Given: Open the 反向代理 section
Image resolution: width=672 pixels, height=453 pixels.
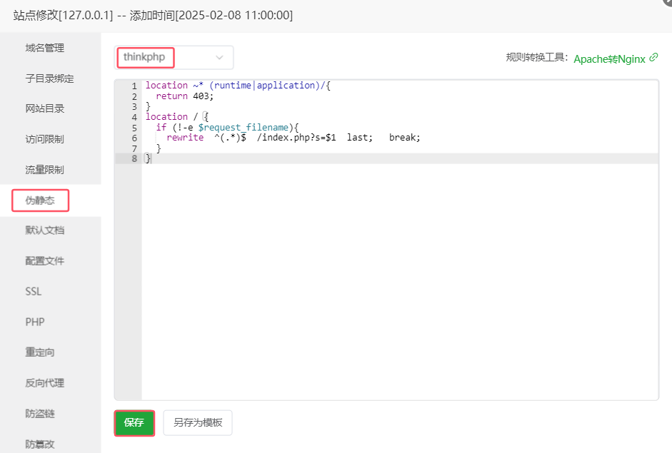Looking at the screenshot, I should (44, 383).
